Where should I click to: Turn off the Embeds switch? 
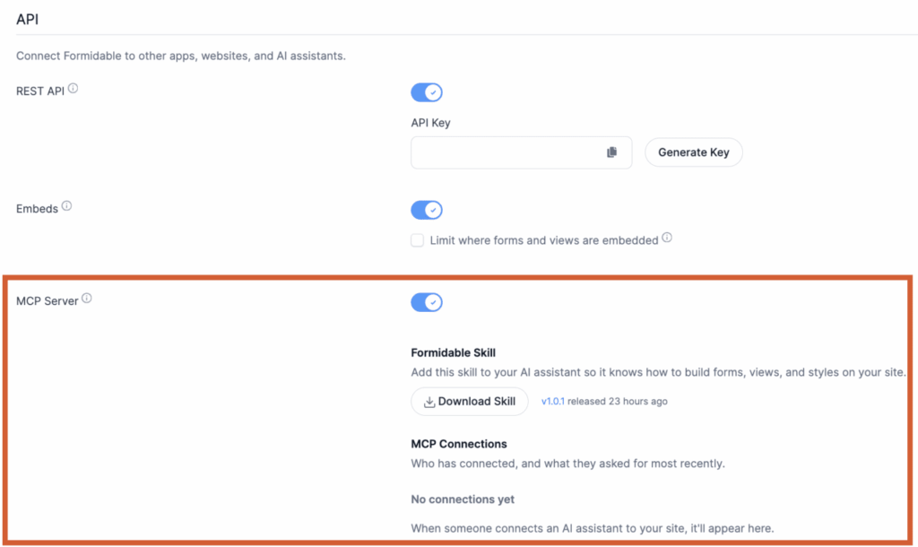(x=426, y=210)
